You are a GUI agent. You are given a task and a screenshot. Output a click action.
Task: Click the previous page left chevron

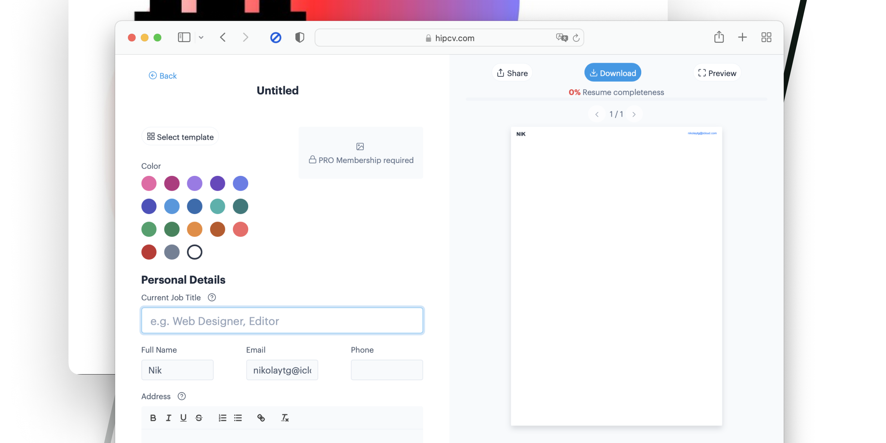[x=597, y=114]
